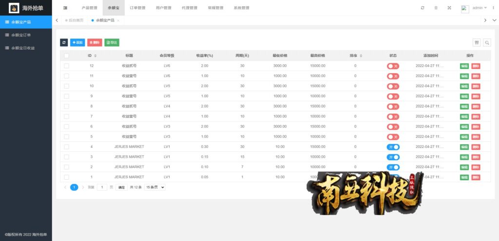Open the table search magnifier icon
This screenshot has height=241, width=499.
point(487,43)
